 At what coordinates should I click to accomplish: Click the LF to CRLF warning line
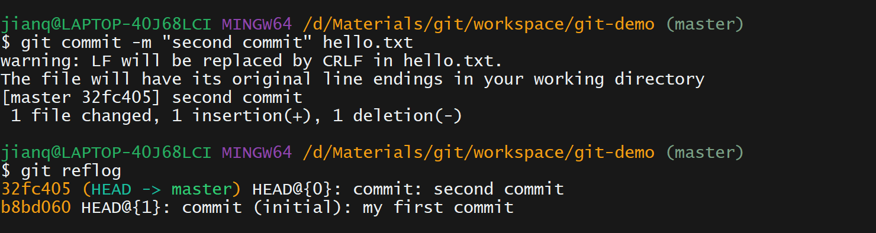tap(252, 61)
